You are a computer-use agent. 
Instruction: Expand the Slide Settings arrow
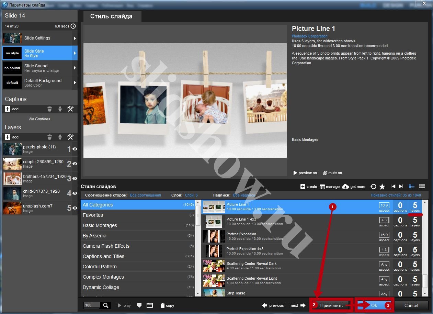coord(75,38)
